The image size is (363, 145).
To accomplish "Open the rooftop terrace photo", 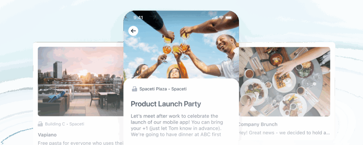I will 80,81.
